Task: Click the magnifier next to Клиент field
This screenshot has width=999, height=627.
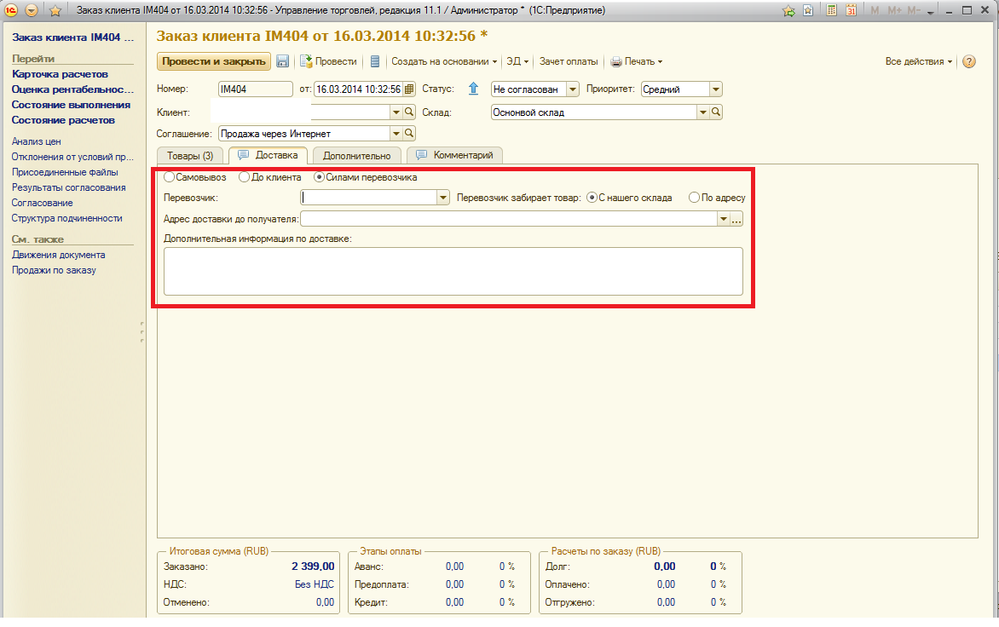Action: [409, 112]
